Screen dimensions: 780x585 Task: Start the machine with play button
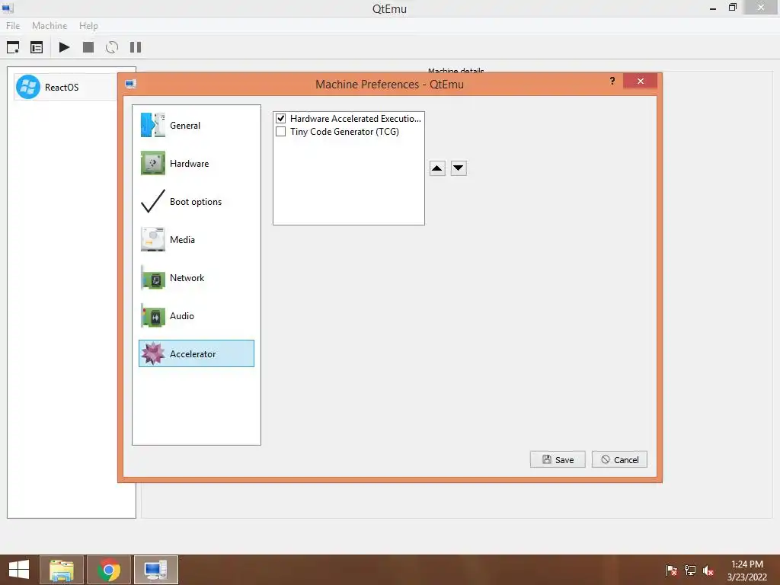(64, 47)
